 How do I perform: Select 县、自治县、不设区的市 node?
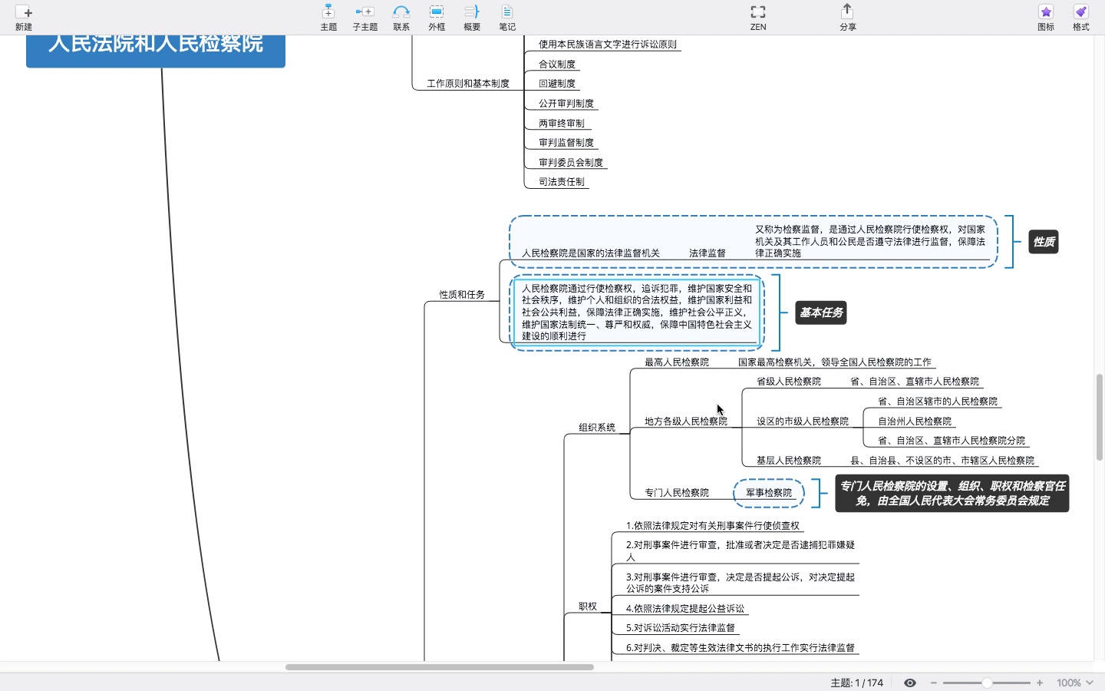point(942,461)
